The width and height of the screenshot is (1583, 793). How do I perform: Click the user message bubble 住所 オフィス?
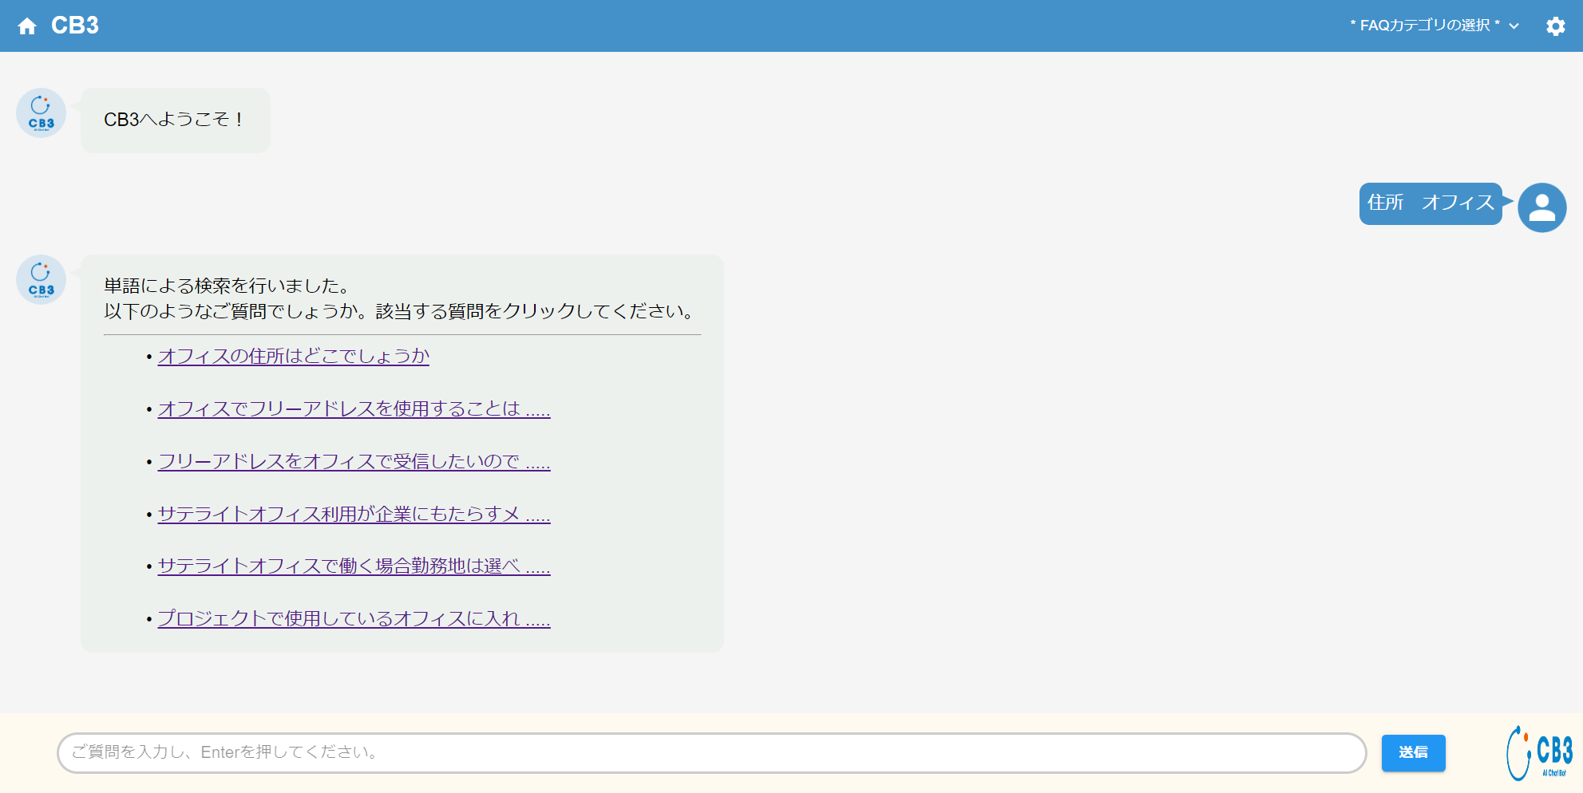coord(1430,203)
